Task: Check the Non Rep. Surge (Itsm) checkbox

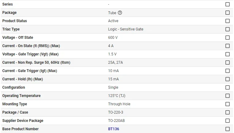Action: pyautogui.click(x=228, y=62)
